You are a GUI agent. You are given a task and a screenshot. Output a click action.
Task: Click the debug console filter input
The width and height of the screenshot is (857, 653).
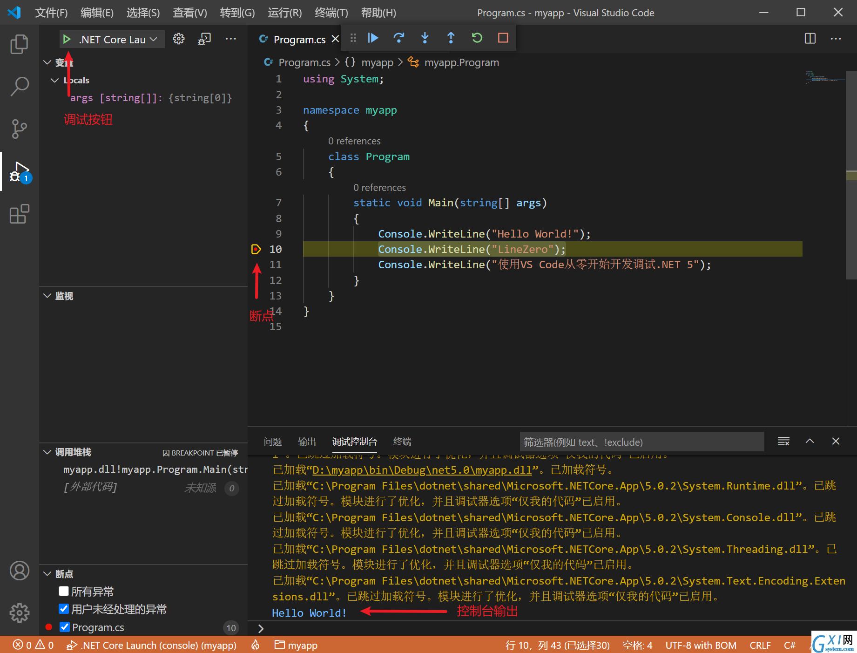[x=642, y=442]
